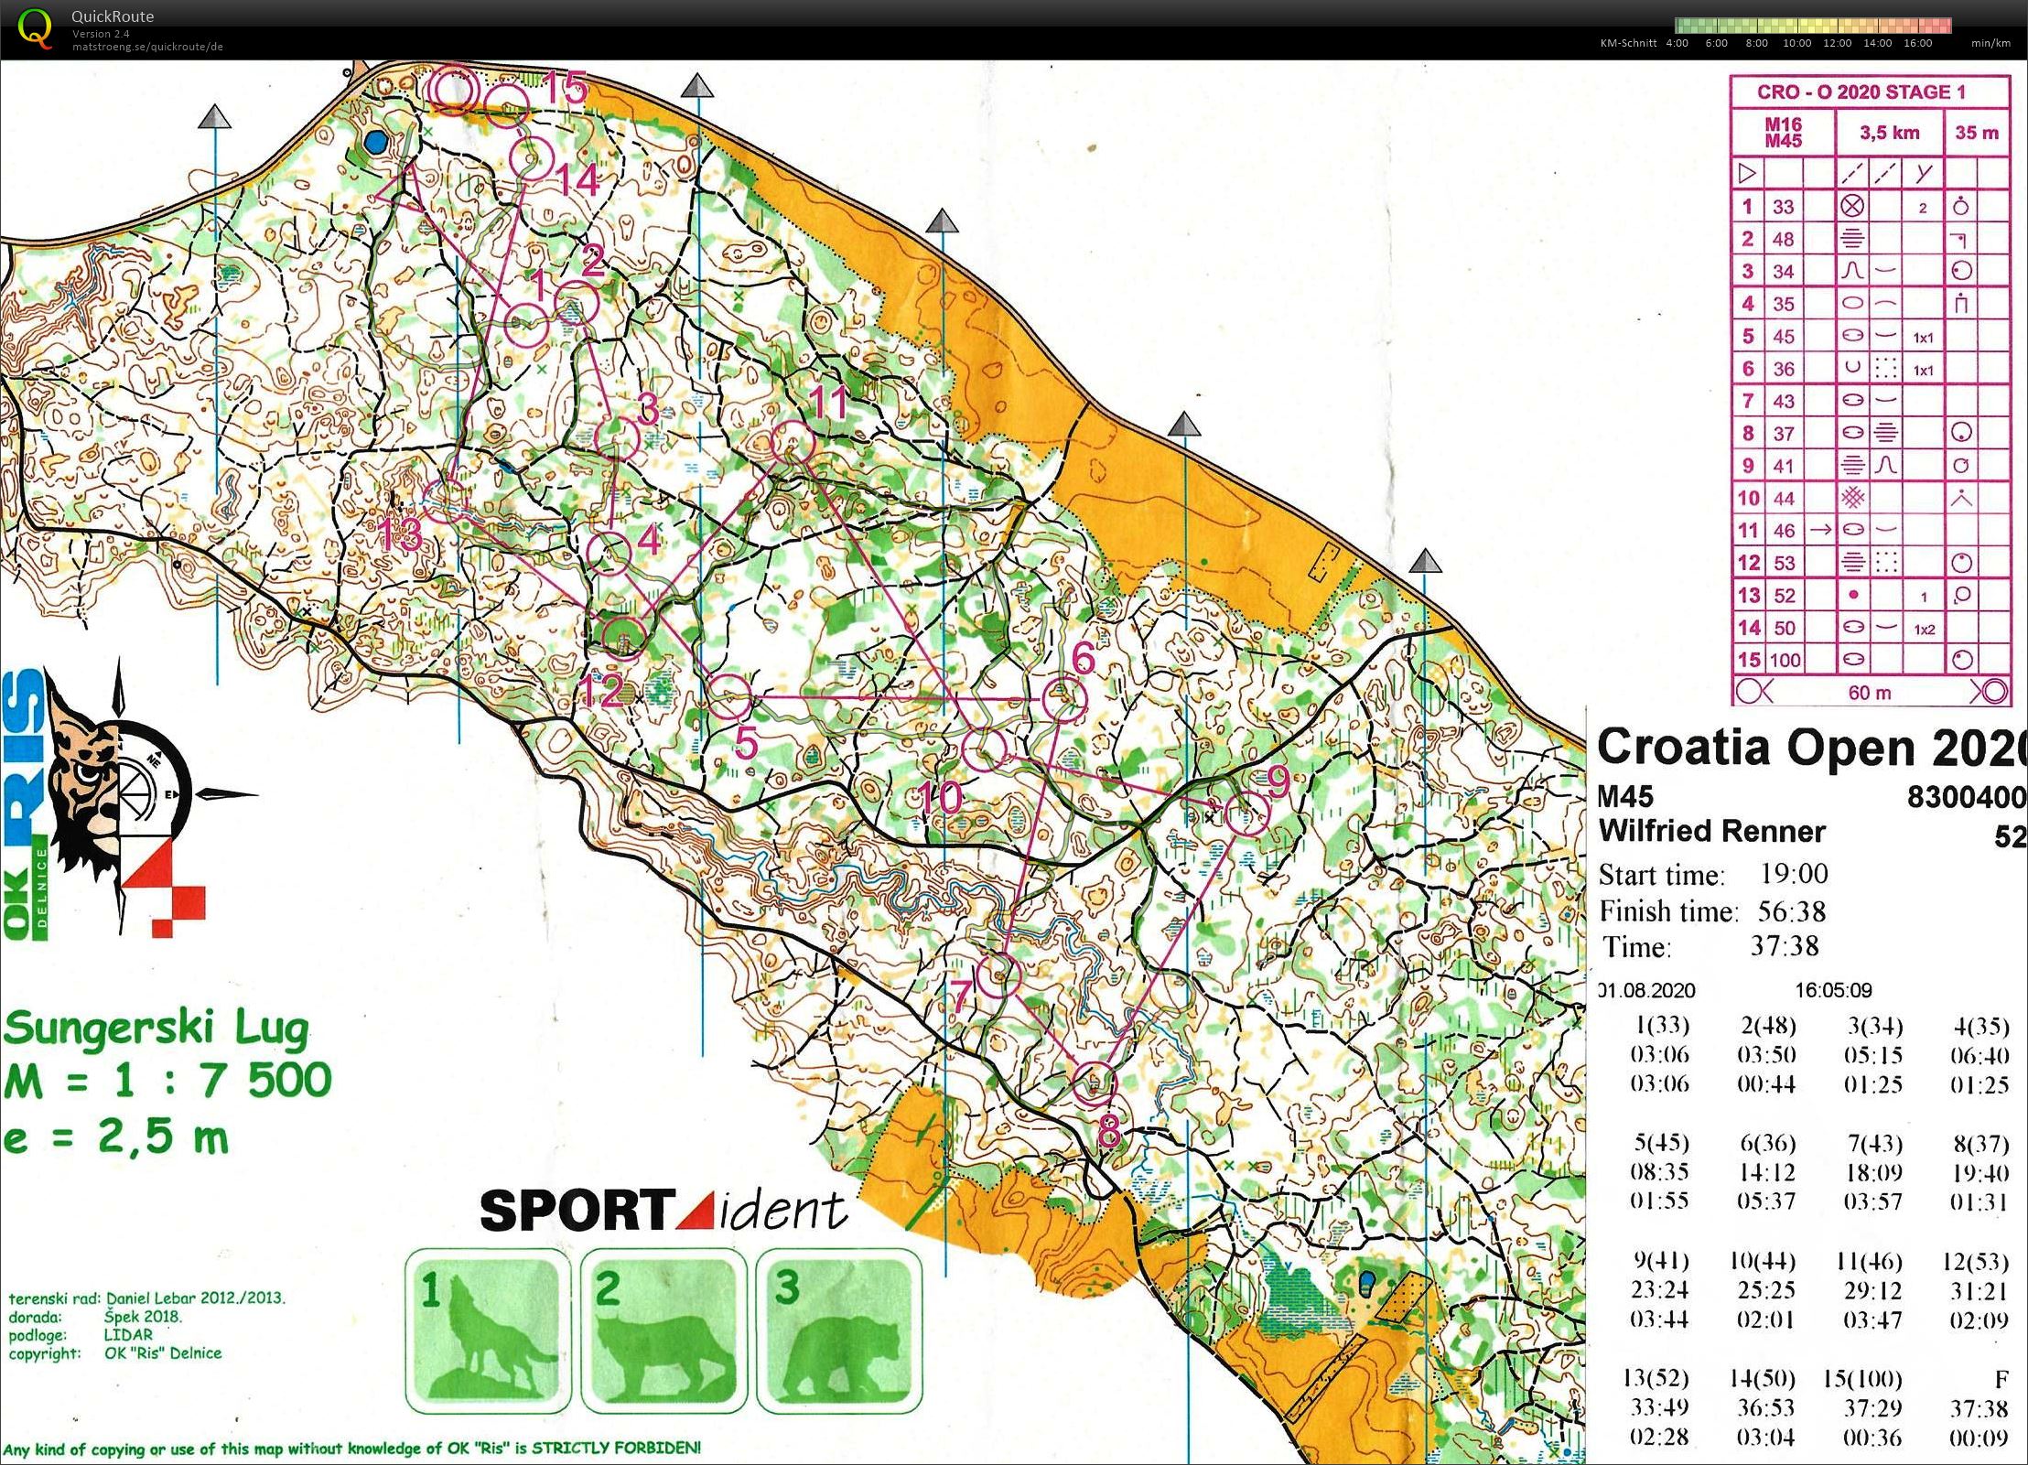The height and width of the screenshot is (1465, 2028).
Task: Select the Sungerski Lug map title
Action: point(156,1029)
